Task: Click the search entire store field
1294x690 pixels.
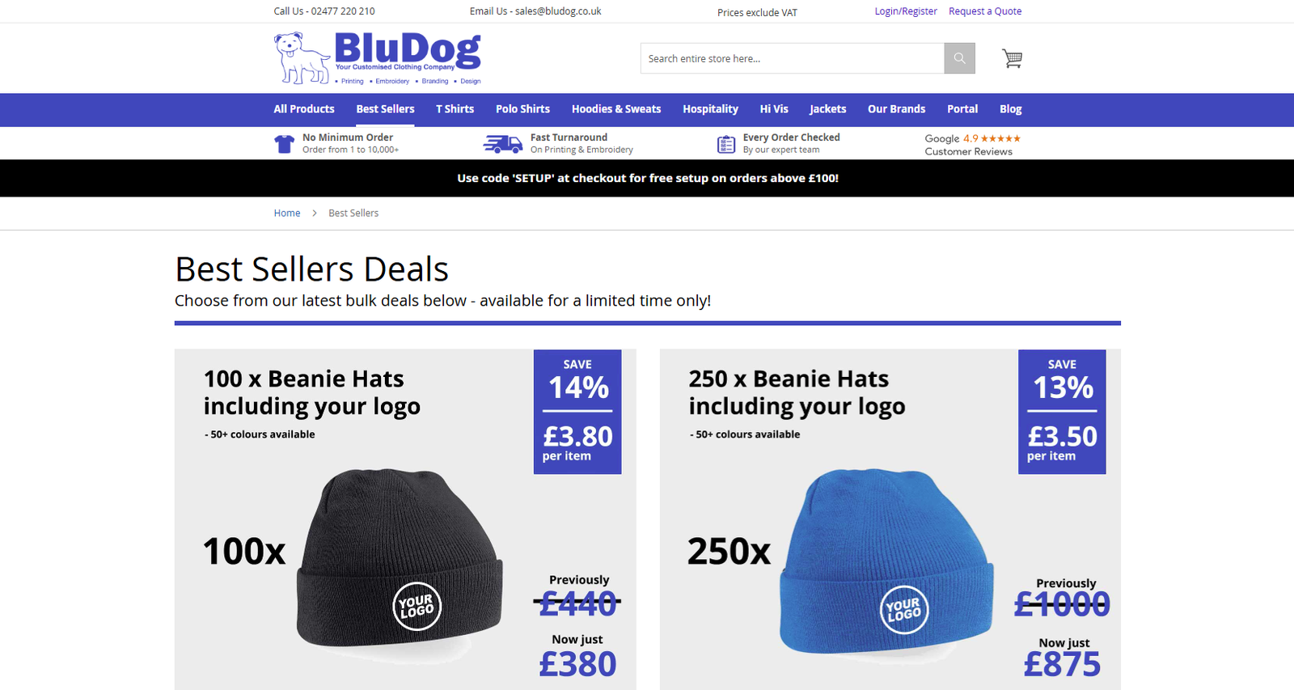Action: (x=793, y=58)
